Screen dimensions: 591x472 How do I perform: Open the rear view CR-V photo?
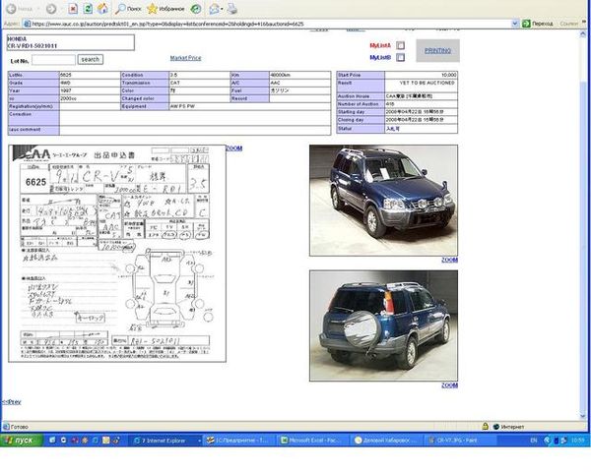point(384,325)
